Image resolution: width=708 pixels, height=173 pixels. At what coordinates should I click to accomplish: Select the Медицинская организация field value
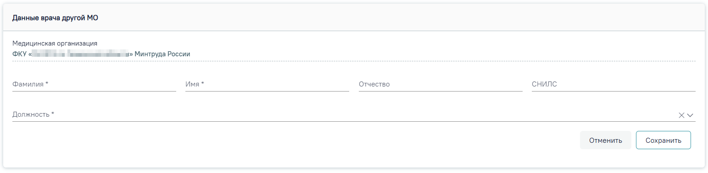[x=354, y=54]
